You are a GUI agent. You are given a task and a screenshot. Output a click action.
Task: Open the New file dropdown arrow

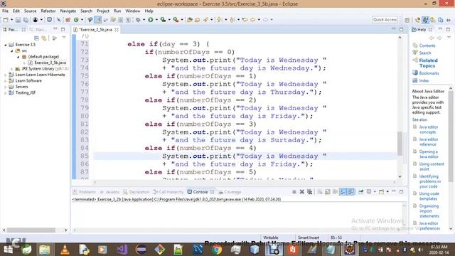[x=11, y=20]
